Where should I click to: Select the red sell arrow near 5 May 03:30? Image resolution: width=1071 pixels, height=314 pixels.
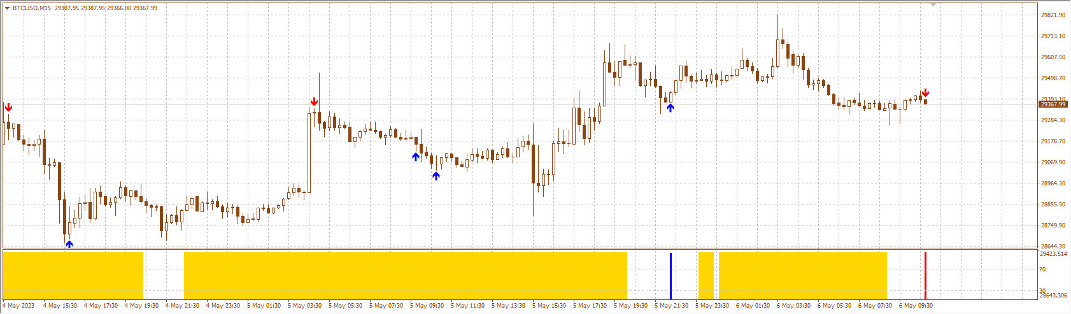314,102
